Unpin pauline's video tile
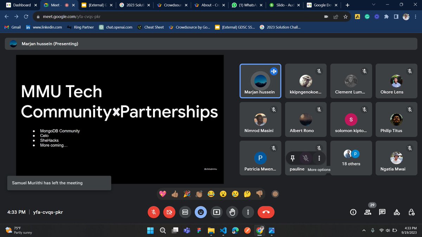The height and width of the screenshot is (237, 422). tap(292, 158)
